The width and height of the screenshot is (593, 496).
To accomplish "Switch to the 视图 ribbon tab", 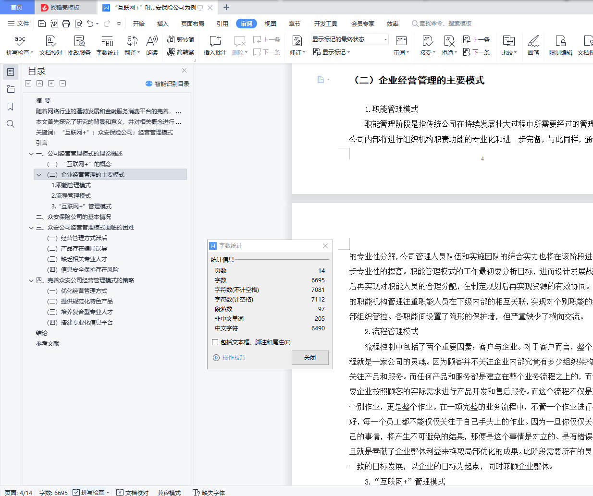I will click(x=271, y=24).
